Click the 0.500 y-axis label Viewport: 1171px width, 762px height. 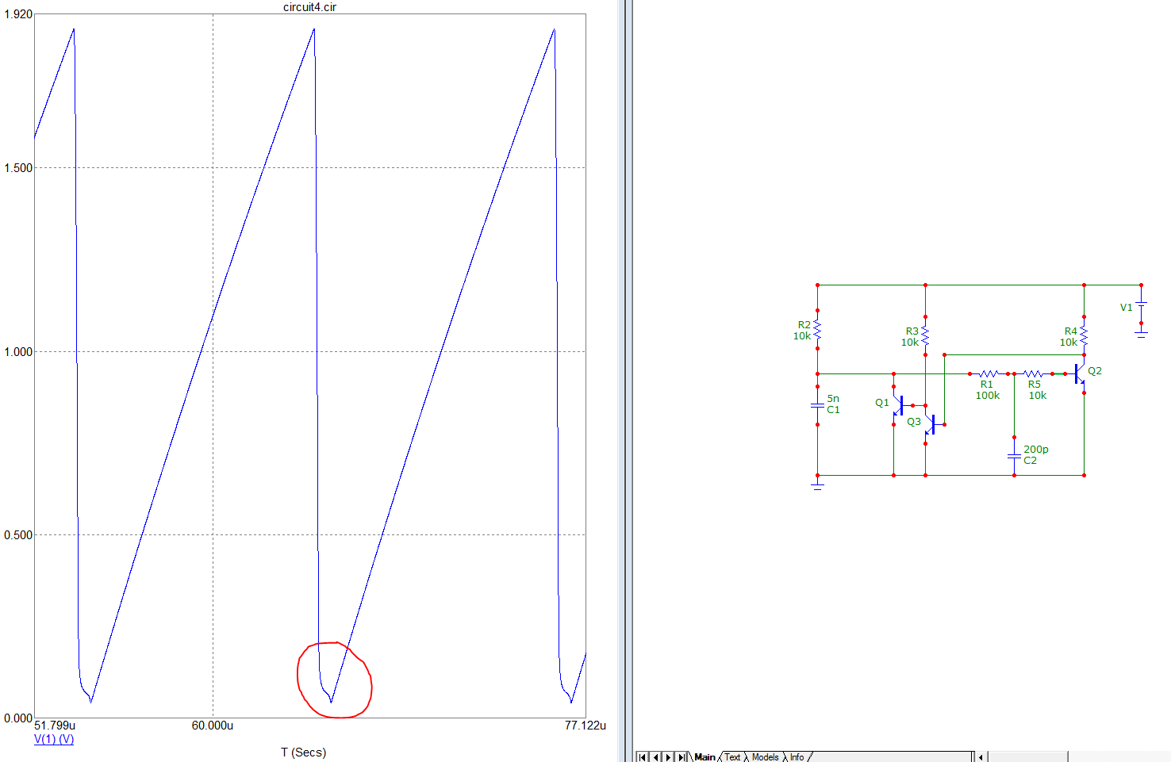coord(18,535)
